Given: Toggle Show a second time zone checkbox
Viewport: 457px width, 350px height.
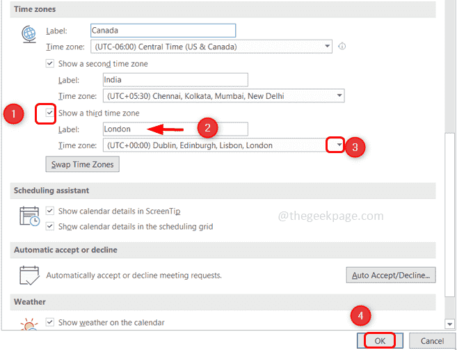Looking at the screenshot, I should coord(49,63).
